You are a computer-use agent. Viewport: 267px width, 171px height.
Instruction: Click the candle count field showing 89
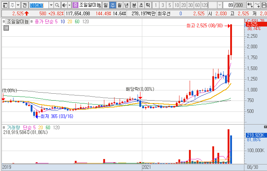pos(228,5)
